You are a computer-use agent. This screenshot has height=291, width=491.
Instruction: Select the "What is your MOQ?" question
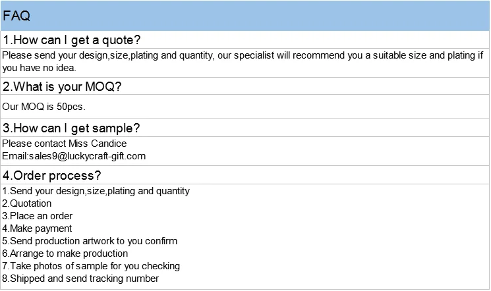pyautogui.click(x=63, y=87)
